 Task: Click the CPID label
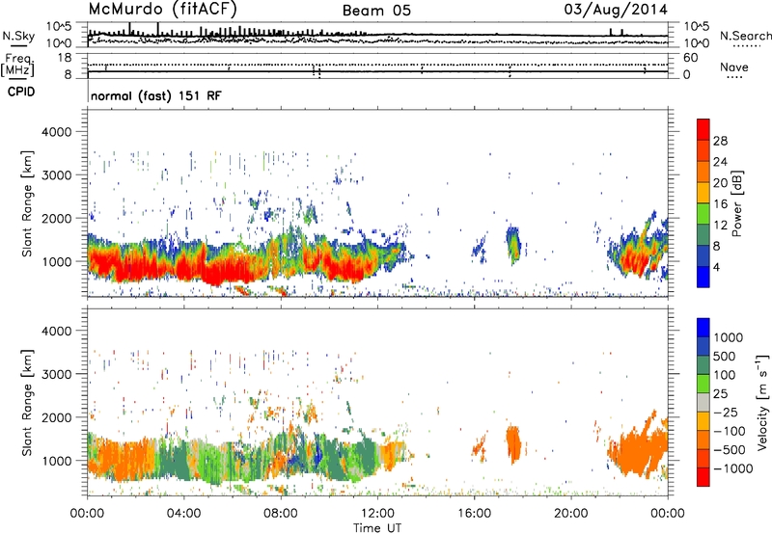21,92
